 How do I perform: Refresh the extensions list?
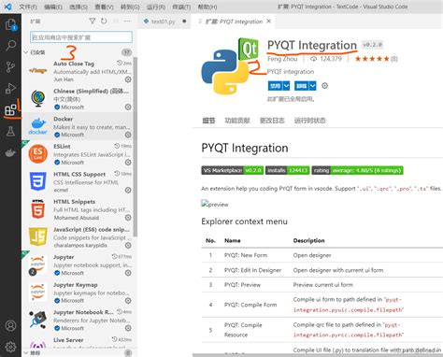(104, 21)
